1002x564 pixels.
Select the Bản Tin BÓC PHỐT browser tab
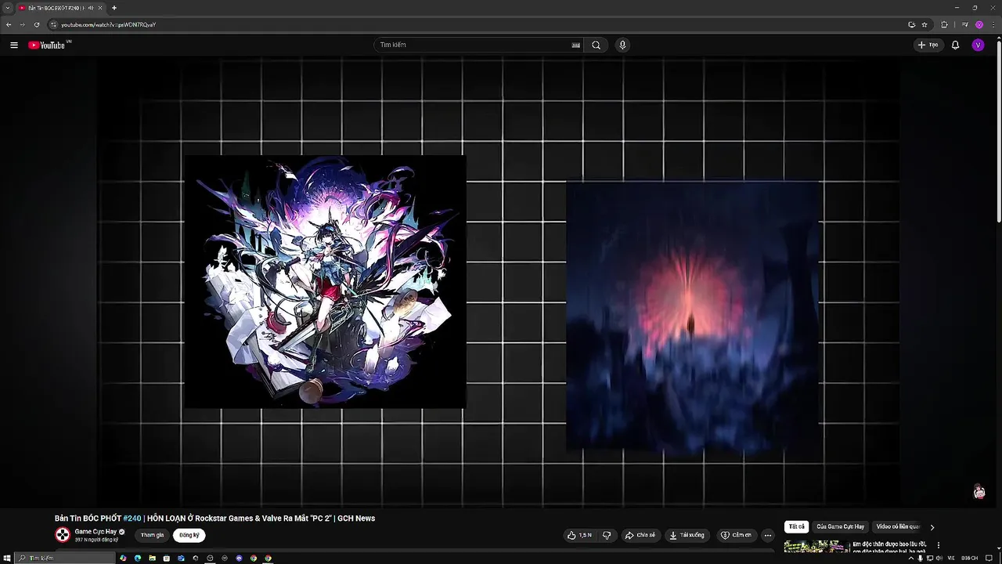pos(61,8)
